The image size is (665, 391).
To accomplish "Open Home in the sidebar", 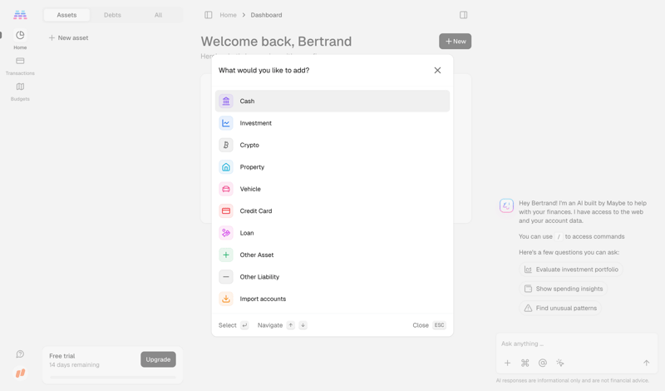I will pyautogui.click(x=20, y=40).
